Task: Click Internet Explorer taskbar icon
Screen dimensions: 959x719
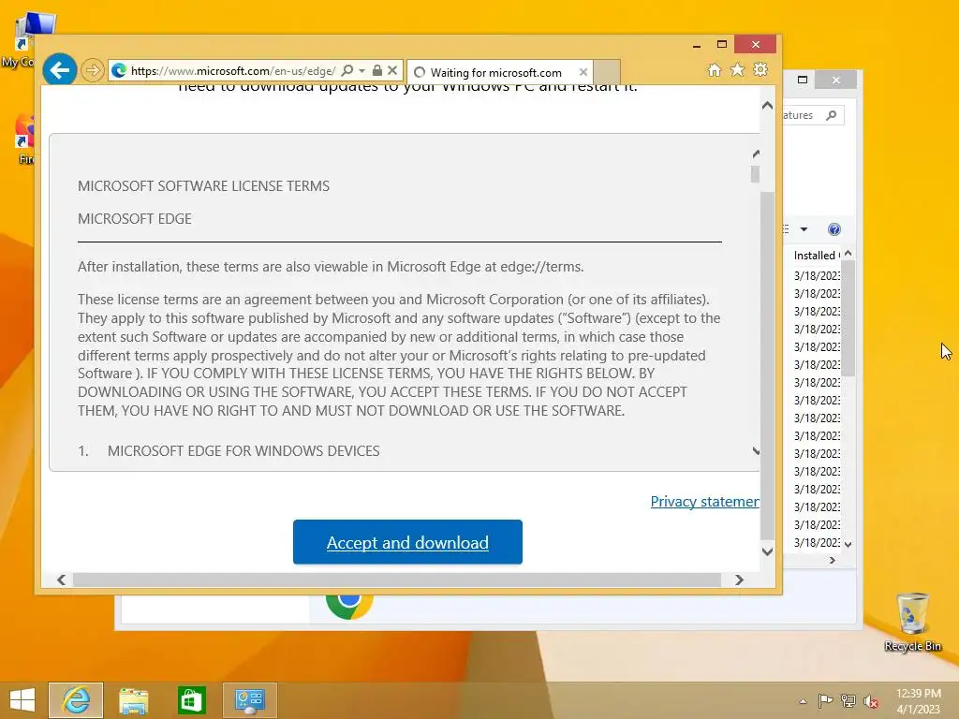Action: pyautogui.click(x=76, y=700)
